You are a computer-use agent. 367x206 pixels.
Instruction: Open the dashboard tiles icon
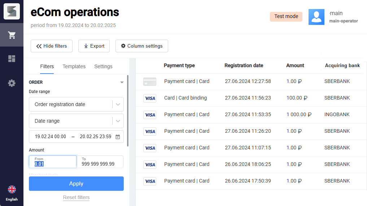pos(12,59)
